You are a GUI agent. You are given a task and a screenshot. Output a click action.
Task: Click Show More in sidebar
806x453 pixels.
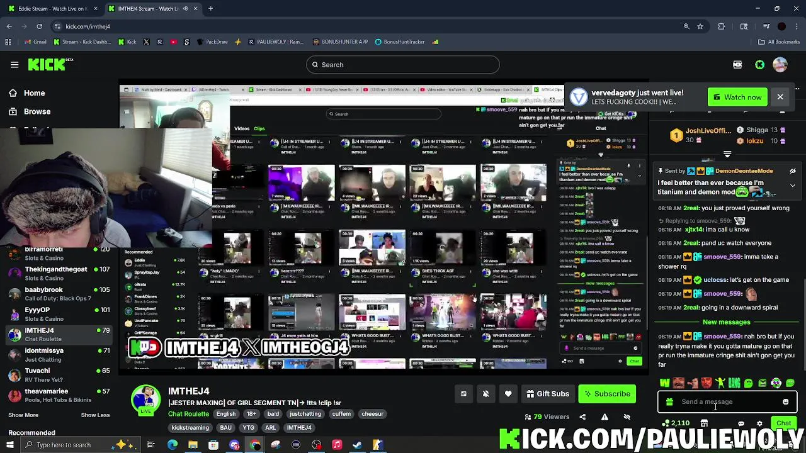click(23, 415)
